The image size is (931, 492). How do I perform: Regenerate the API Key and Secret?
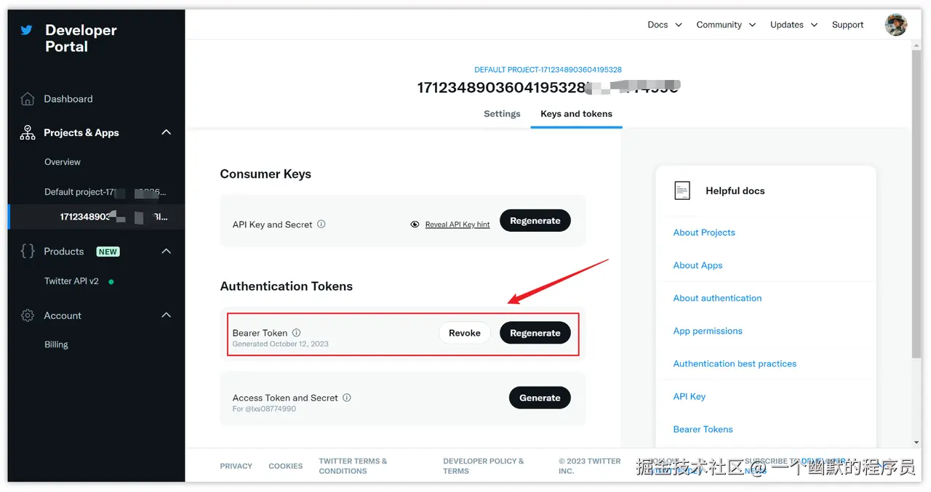tap(535, 221)
